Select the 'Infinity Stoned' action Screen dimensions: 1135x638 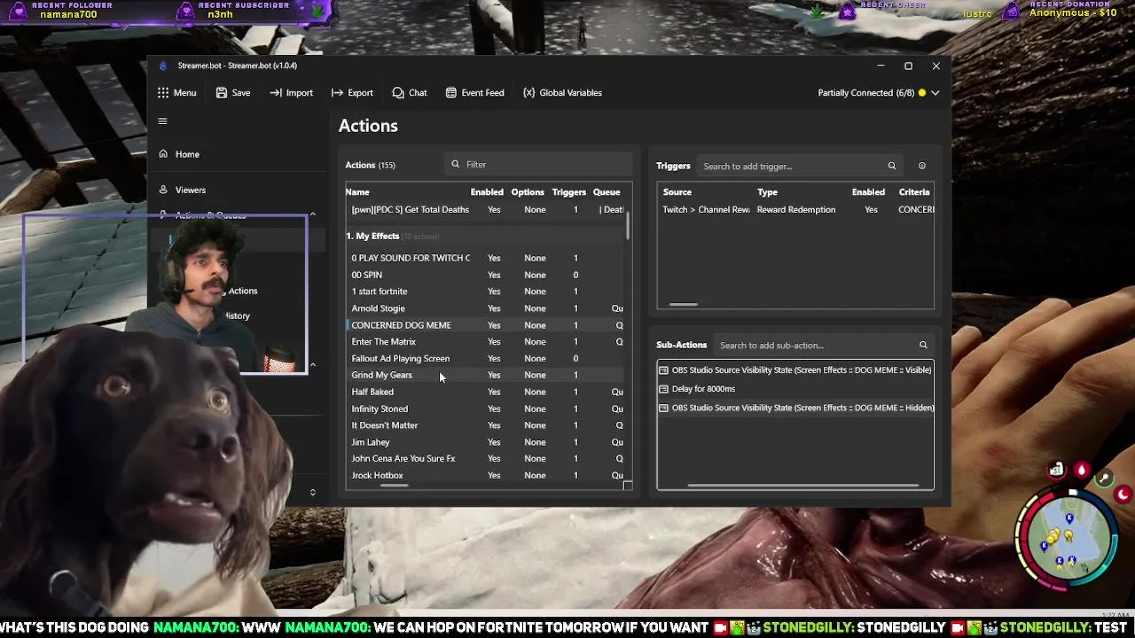point(486,408)
